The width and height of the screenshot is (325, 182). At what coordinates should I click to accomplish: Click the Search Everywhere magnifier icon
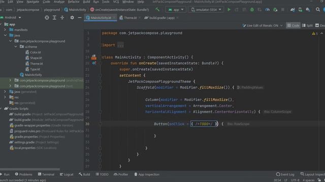point(318,10)
